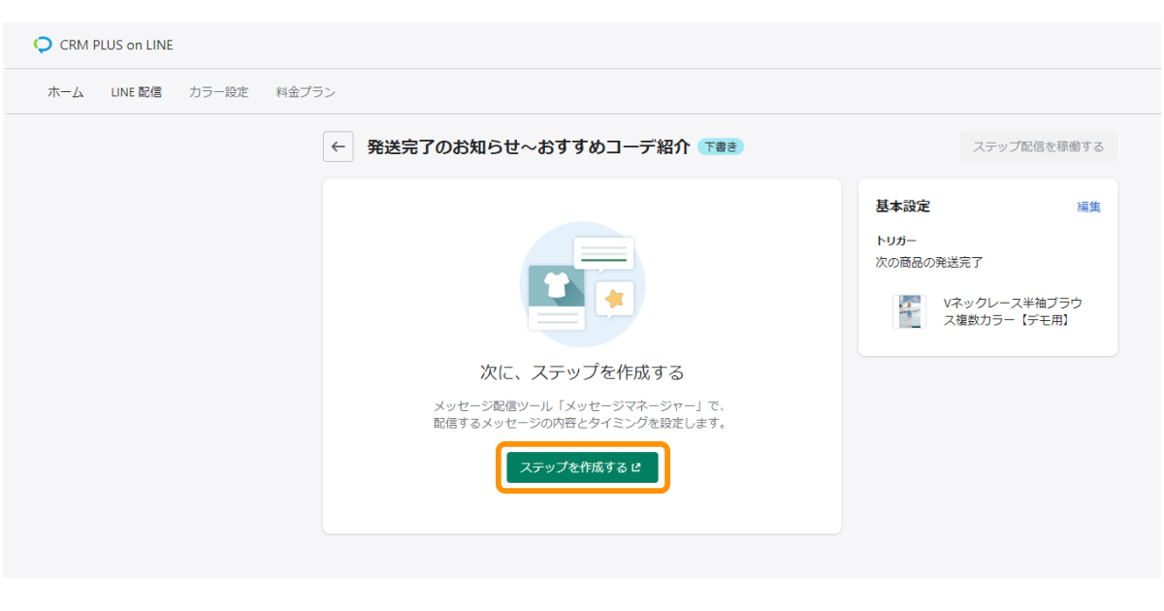Click the 発送完了のお知らせ page title
This screenshot has width=1164, height=611.
pos(528,147)
